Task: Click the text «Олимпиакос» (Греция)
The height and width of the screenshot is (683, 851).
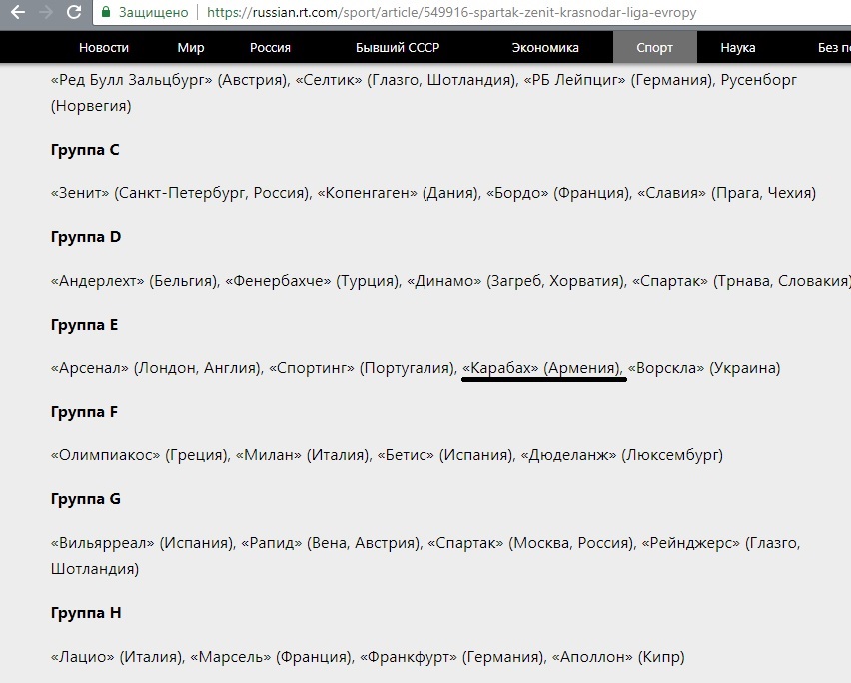Action: pos(139,455)
